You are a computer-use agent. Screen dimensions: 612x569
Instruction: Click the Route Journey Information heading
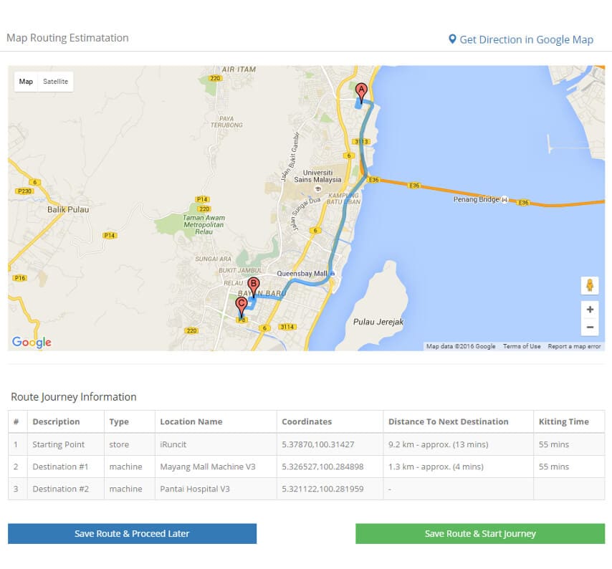pos(74,397)
